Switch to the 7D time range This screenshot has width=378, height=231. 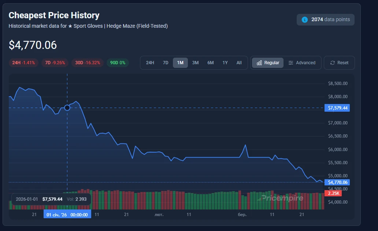166,63
